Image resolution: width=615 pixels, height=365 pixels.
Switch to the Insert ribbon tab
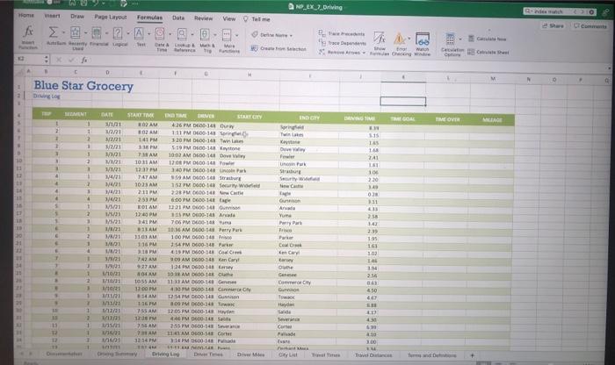[52, 16]
